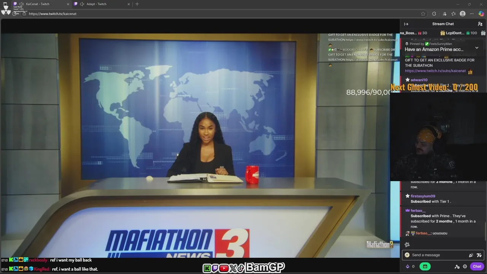This screenshot has width=487, height=274.
Task: Open the channel points diamond icon
Action: (407, 266)
